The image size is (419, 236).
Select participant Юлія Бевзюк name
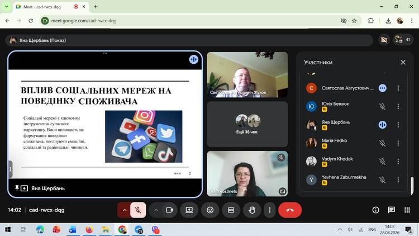335,104
